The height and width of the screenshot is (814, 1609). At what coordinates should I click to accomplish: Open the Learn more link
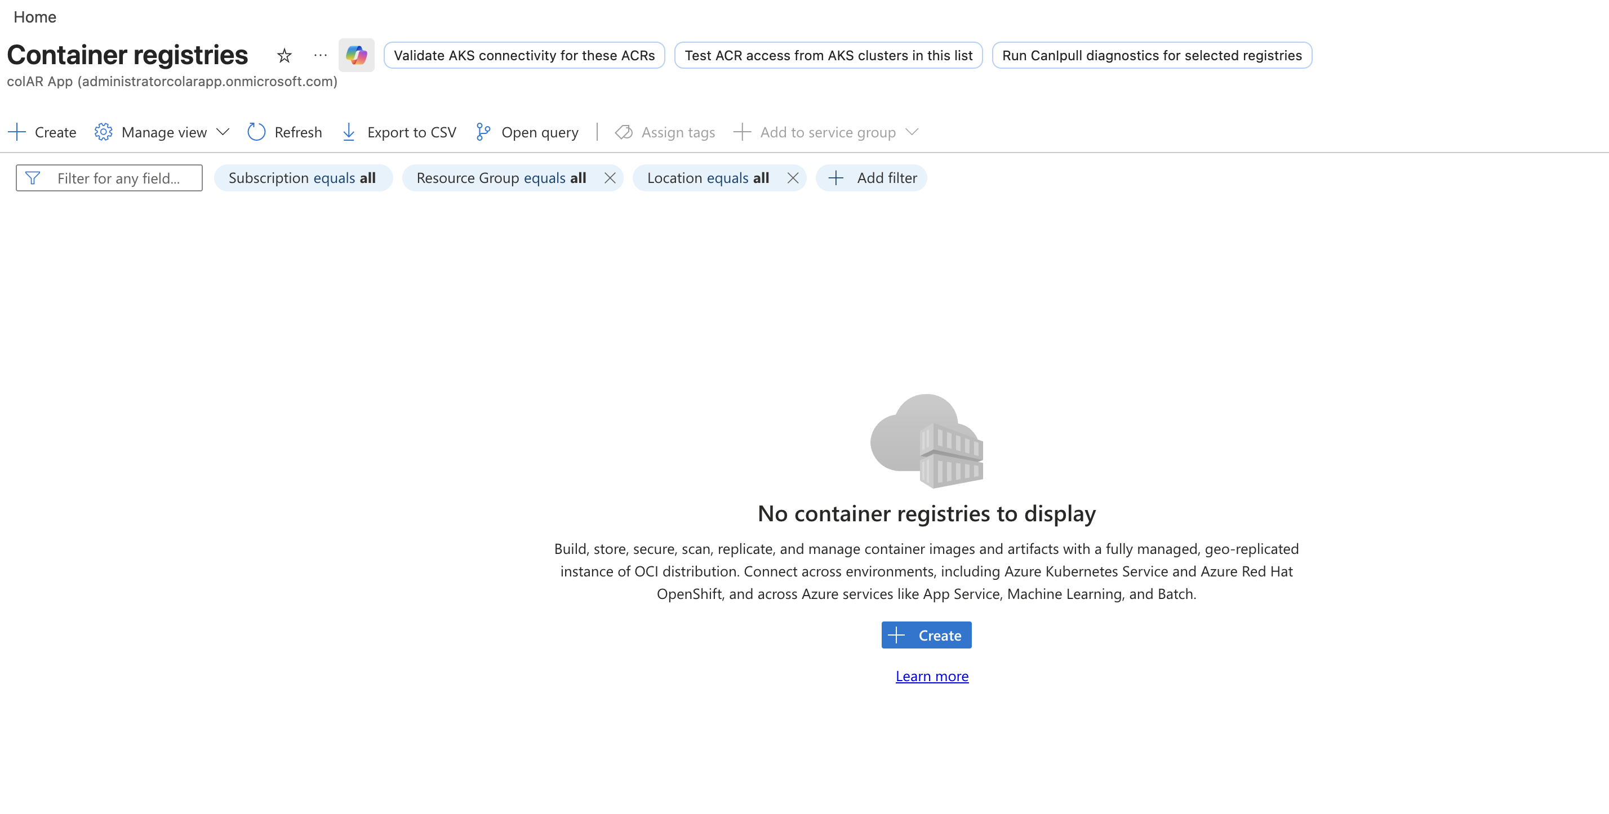point(932,676)
